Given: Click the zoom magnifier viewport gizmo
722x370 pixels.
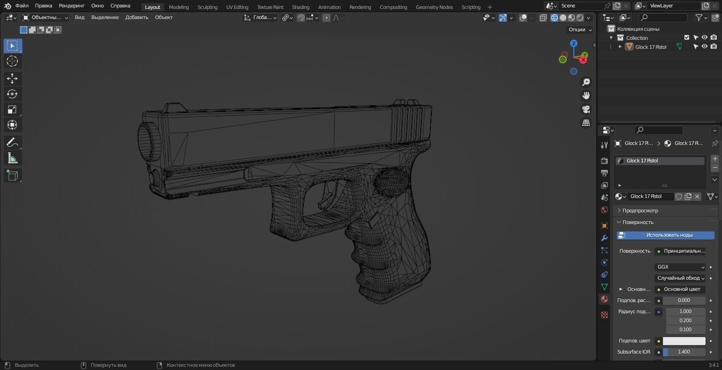Looking at the screenshot, I should click(x=586, y=82).
